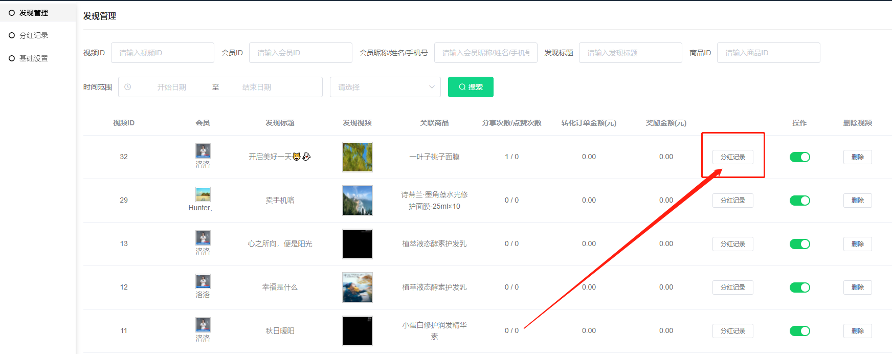Click the 分享次数/点赞次数 column header
Viewport: 892px width, 354px height.
[x=511, y=123]
